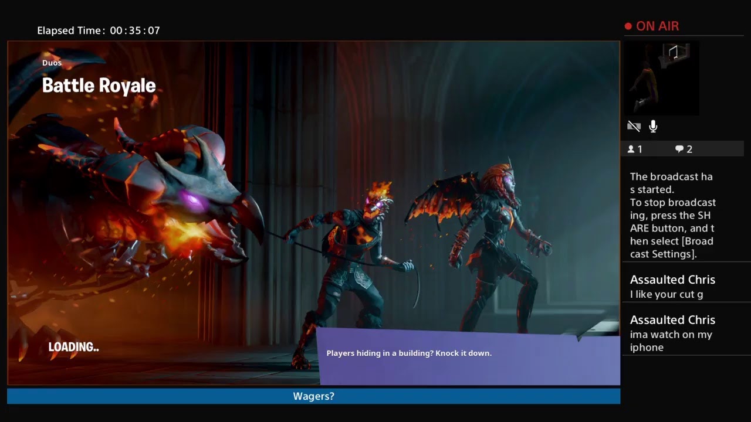Click the camera-off icon under the preview
This screenshot has width=751, height=422.
point(633,126)
